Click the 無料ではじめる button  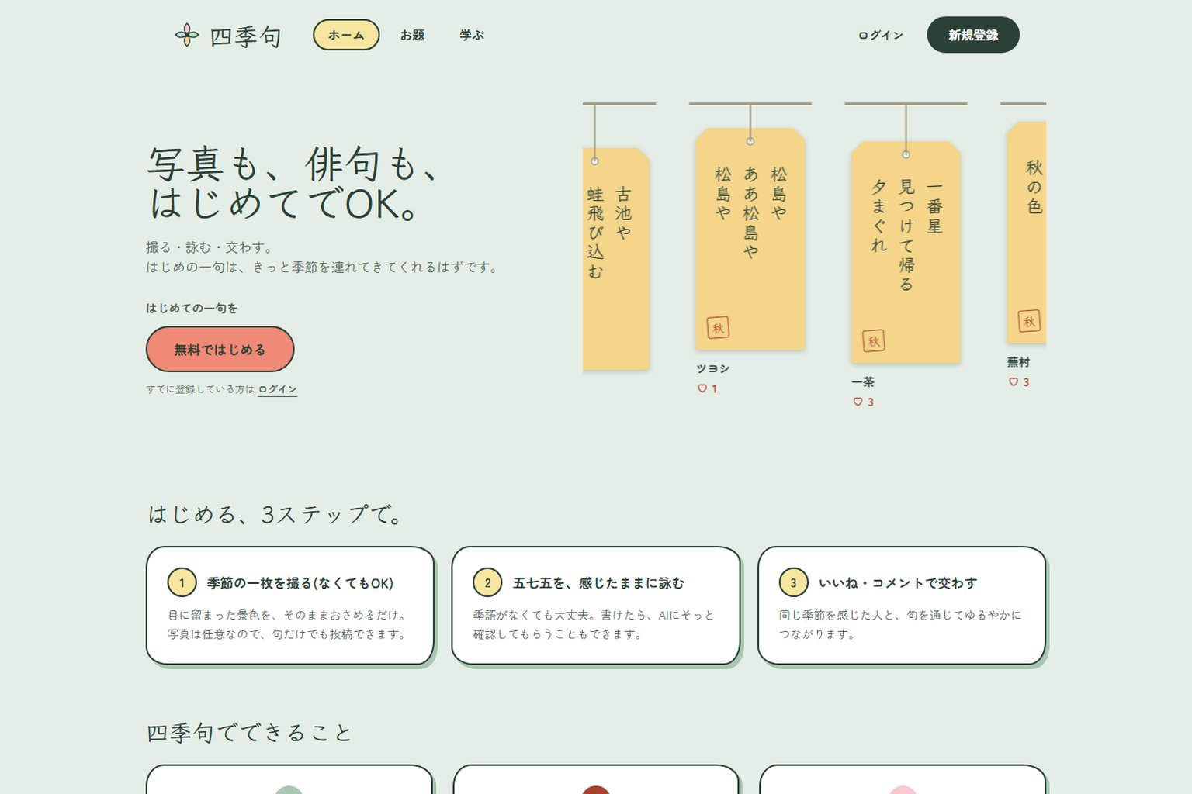tap(220, 349)
